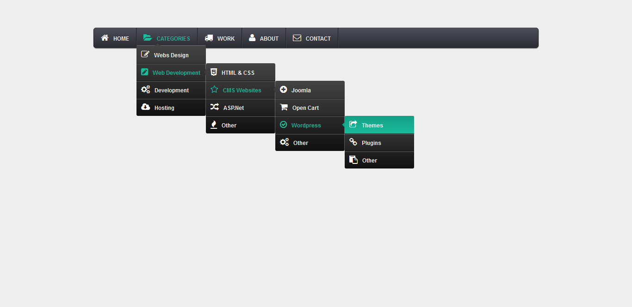Select Development with the gears icon
Image resolution: width=632 pixels, height=307 pixels.
click(171, 90)
